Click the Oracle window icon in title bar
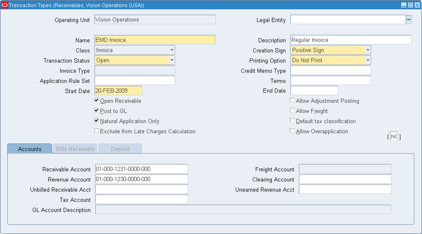This screenshot has width=422, height=234. (5, 5)
